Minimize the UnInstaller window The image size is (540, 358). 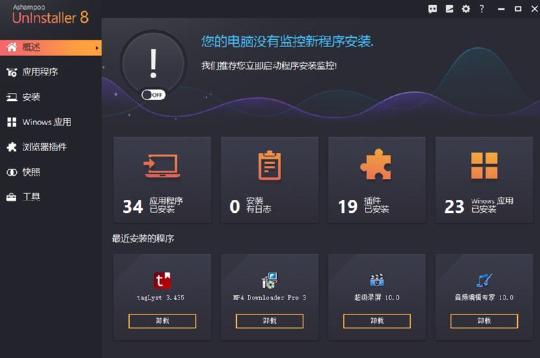click(501, 9)
